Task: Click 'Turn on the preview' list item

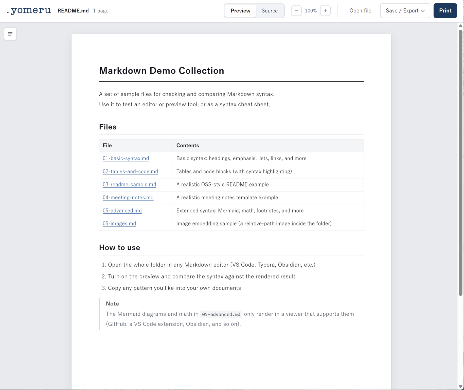Action: [202, 277]
